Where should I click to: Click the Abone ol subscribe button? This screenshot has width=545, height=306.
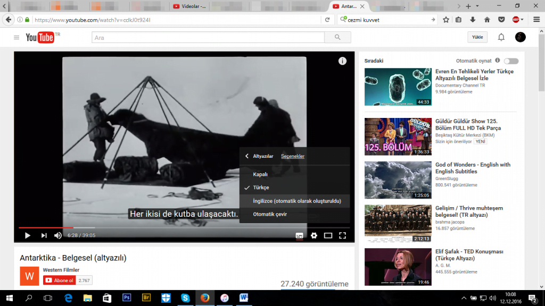pyautogui.click(x=59, y=280)
